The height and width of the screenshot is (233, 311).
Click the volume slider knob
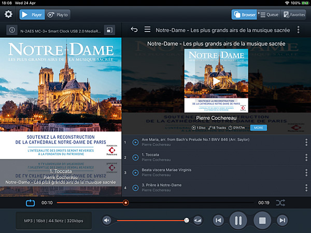pyautogui.click(x=187, y=221)
